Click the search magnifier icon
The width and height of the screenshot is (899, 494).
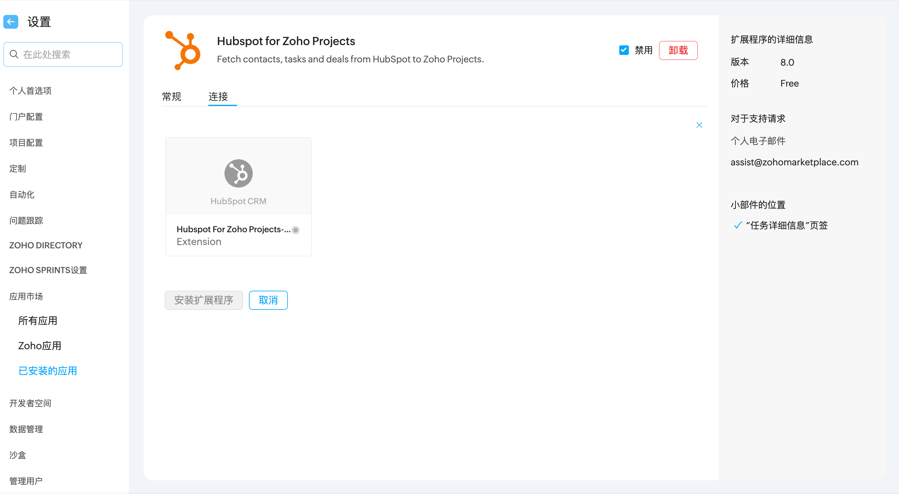click(14, 54)
